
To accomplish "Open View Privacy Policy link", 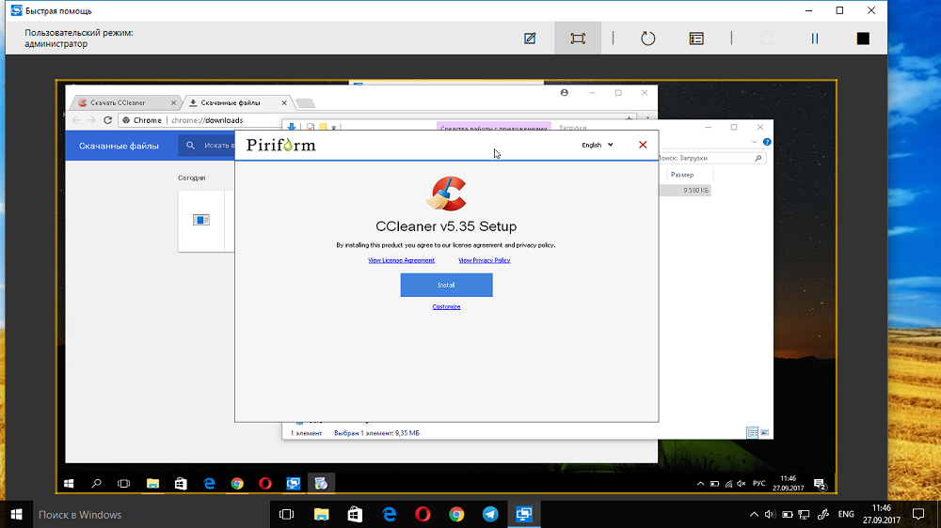I will click(x=485, y=260).
